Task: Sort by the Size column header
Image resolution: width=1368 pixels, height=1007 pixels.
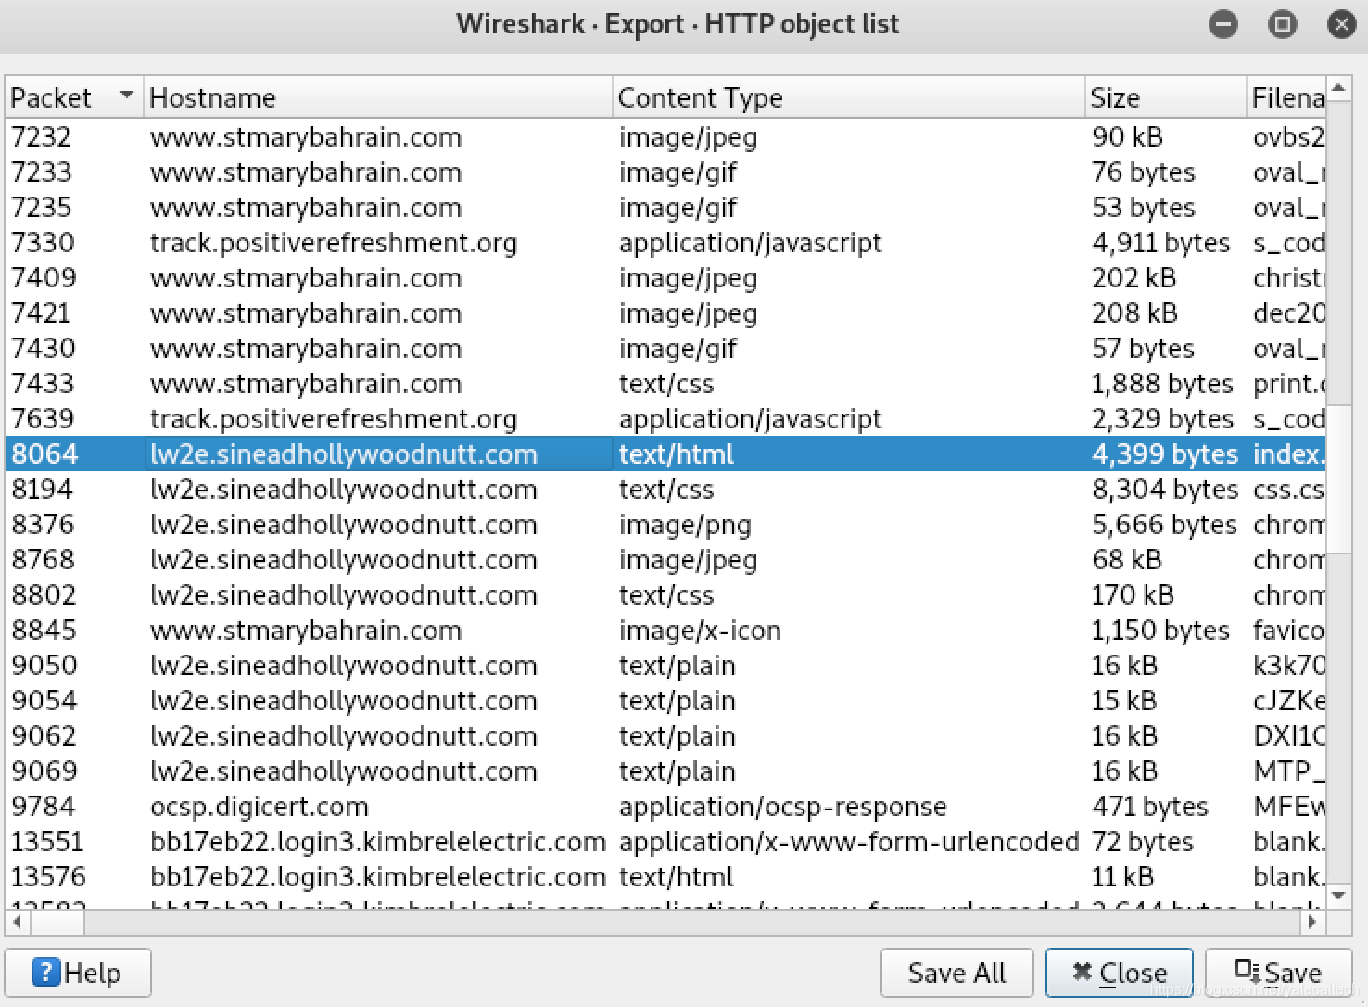Action: click(1165, 97)
